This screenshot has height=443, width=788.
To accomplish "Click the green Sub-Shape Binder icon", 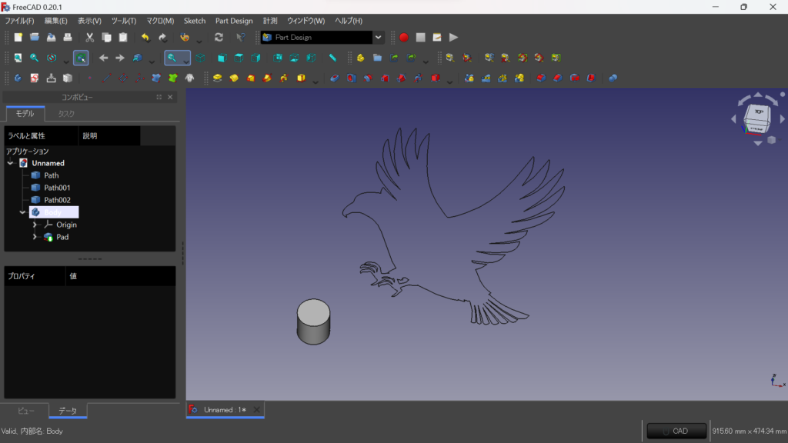I will point(173,78).
